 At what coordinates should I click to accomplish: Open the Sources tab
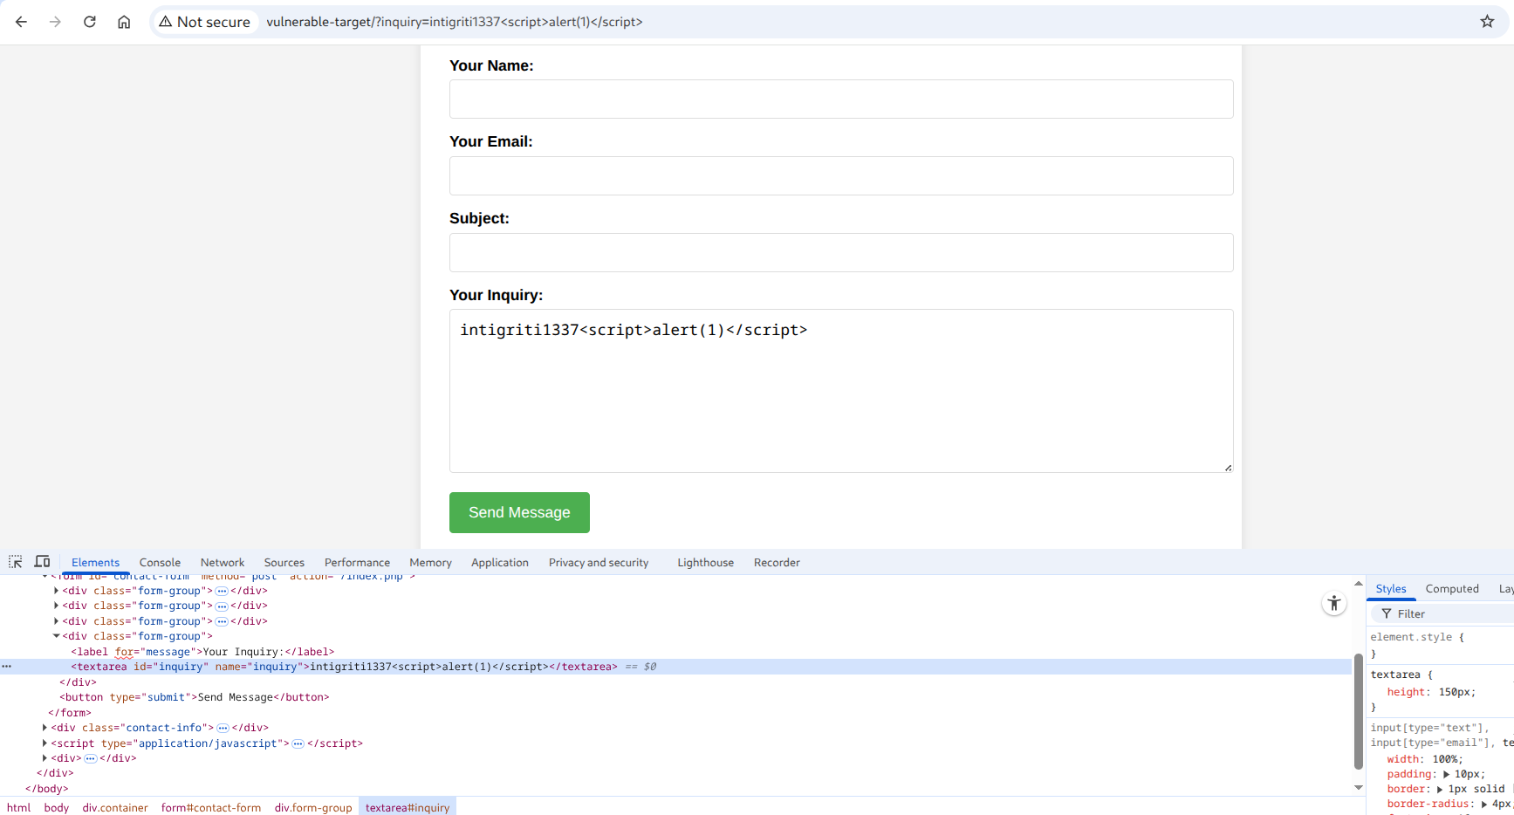[284, 563]
